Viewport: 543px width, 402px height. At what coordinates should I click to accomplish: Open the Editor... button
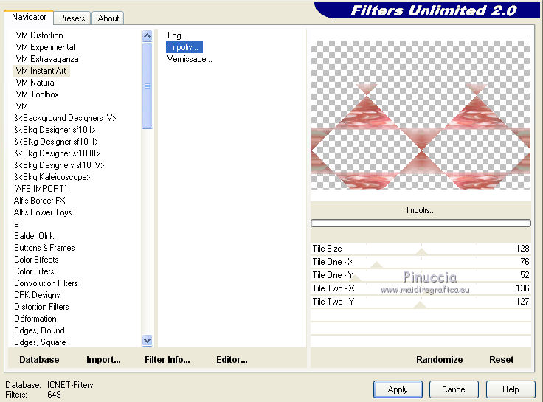pos(232,360)
